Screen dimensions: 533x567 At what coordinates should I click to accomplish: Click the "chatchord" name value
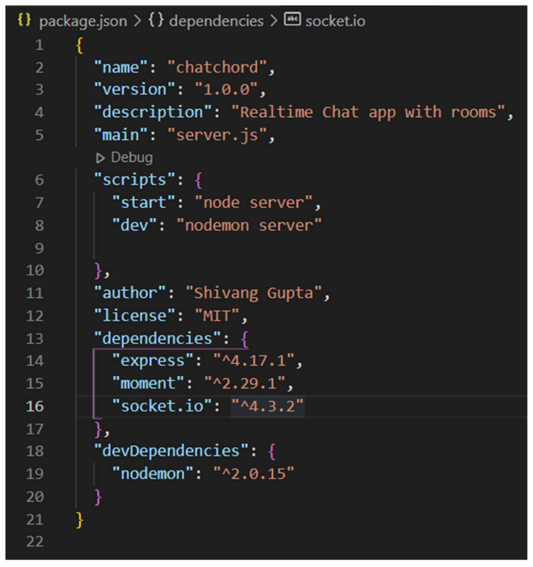pyautogui.click(x=217, y=68)
